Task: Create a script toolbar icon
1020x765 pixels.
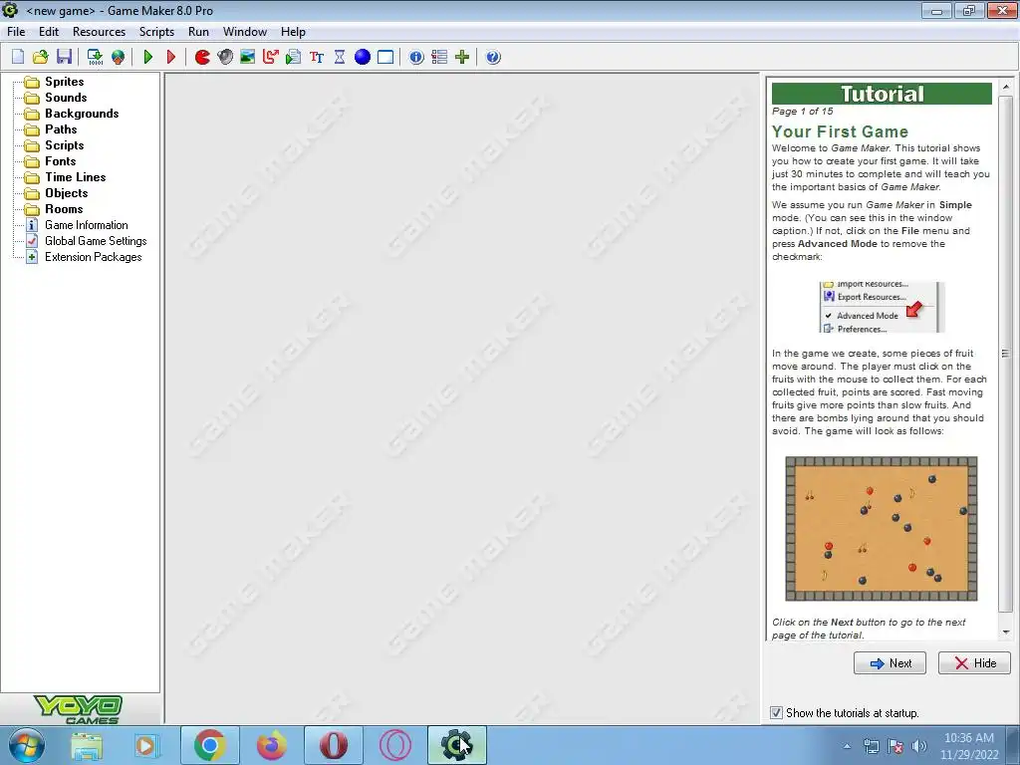Action: point(294,57)
